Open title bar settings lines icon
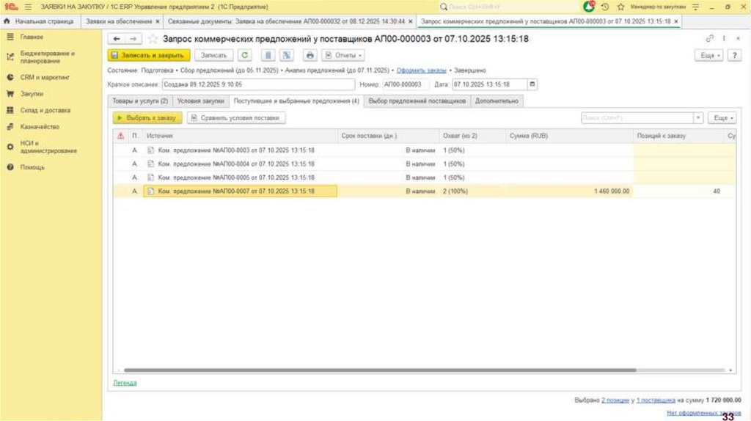This screenshot has height=421, width=751. pos(695,7)
